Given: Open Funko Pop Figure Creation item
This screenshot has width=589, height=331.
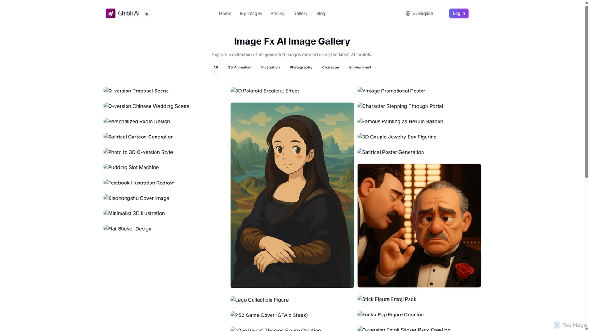Looking at the screenshot, I should 391,315.
